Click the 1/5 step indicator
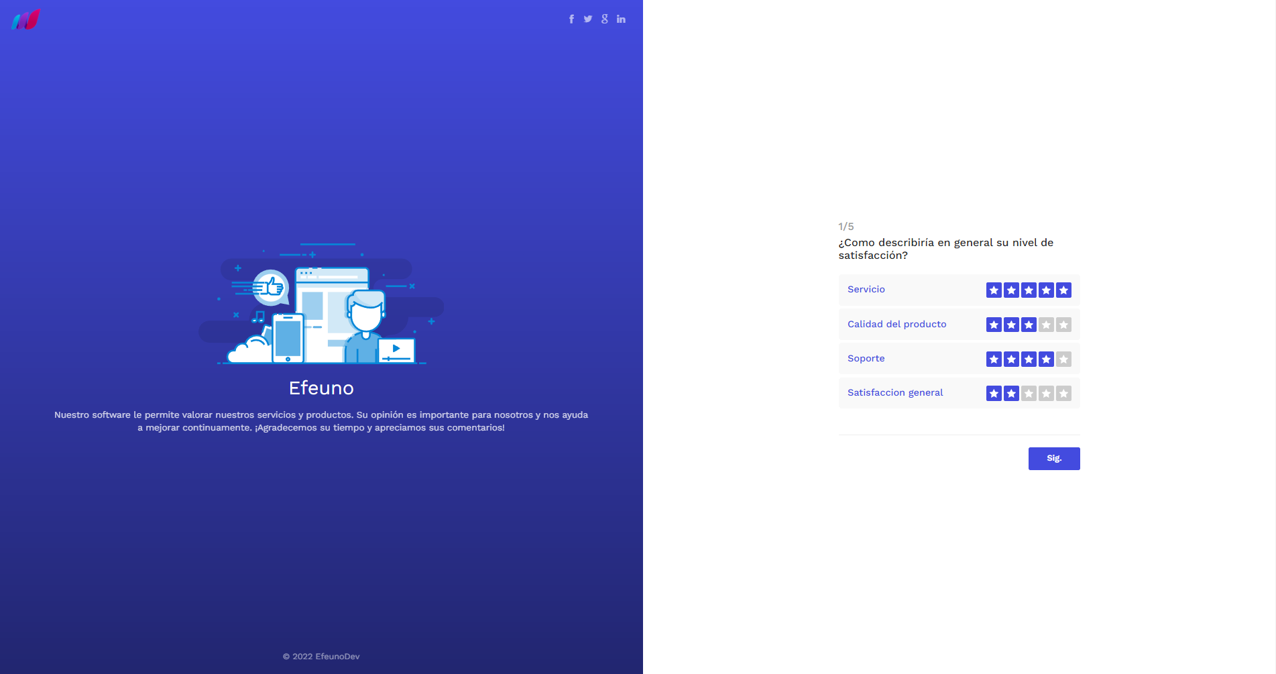 [846, 227]
